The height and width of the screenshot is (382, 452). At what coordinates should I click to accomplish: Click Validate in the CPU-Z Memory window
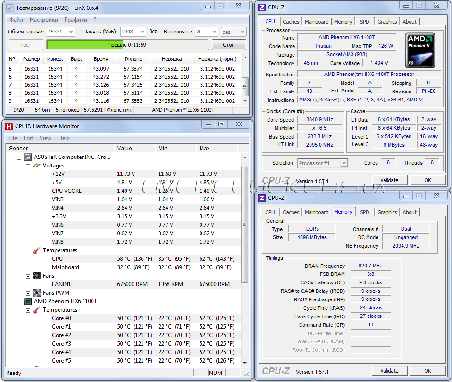(x=389, y=371)
